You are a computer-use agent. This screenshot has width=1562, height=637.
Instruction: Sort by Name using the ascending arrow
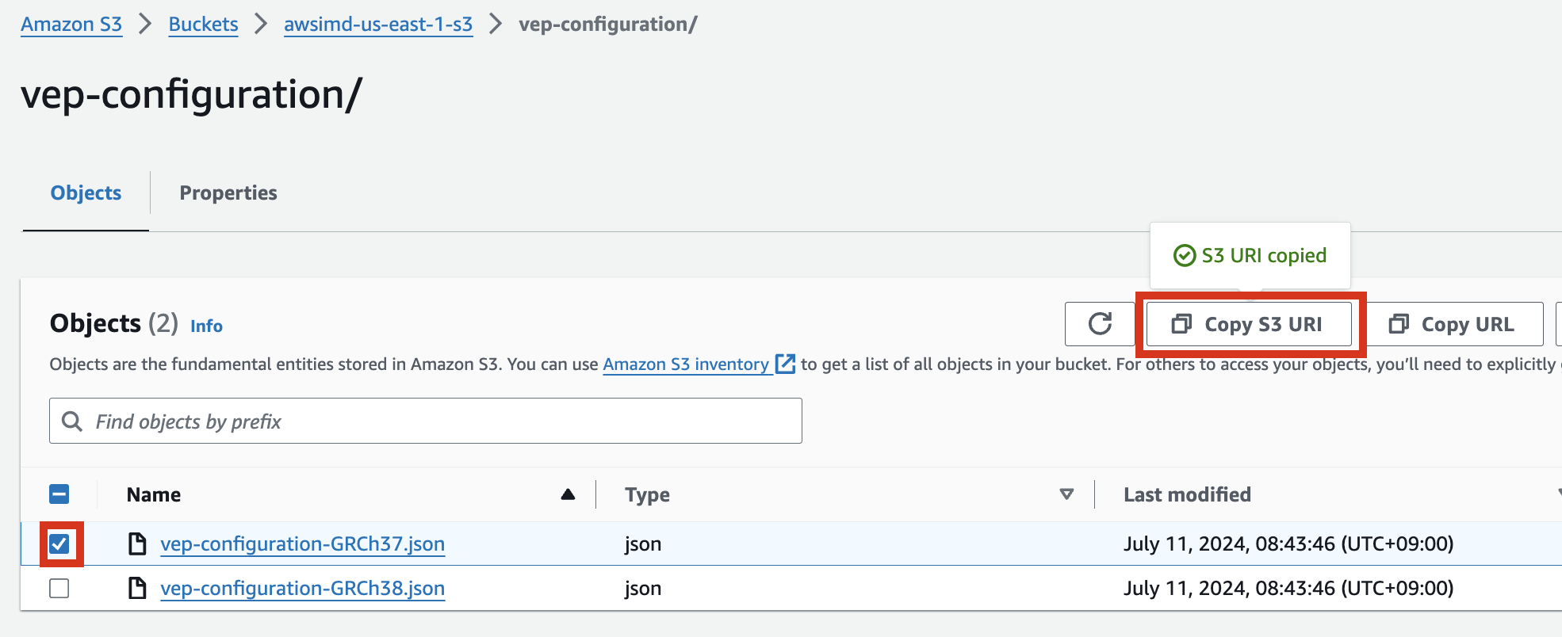[568, 494]
